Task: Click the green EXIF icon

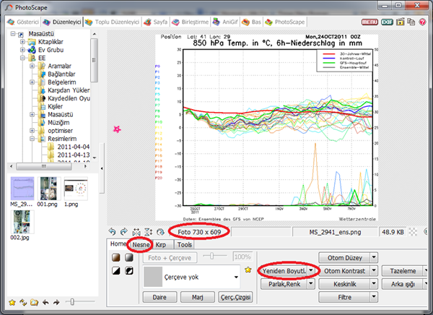Action: click(x=388, y=22)
